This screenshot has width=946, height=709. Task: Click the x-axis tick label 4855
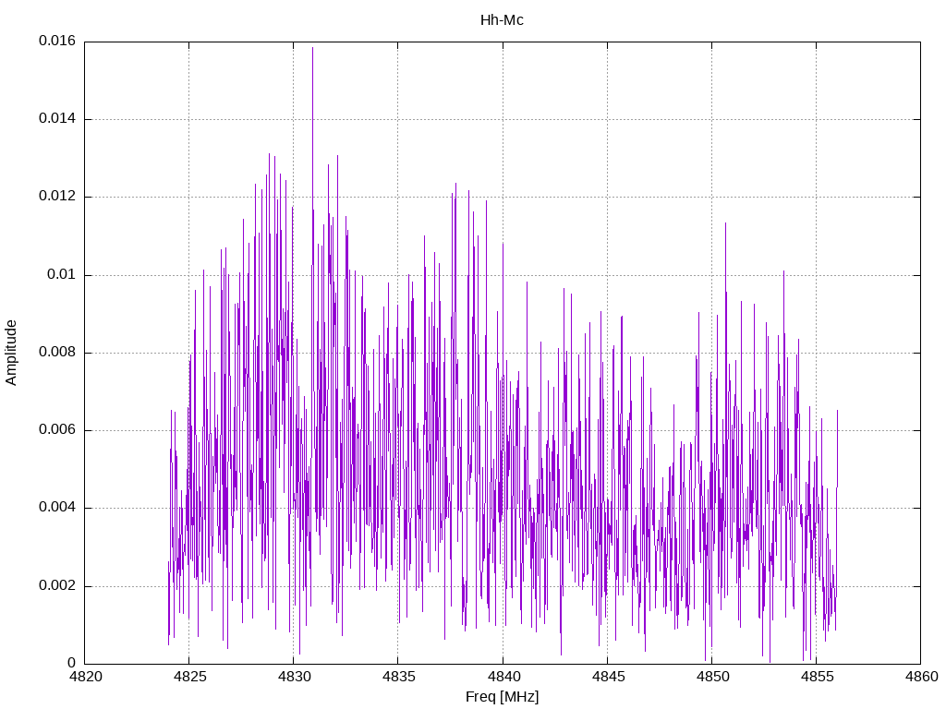817,677
